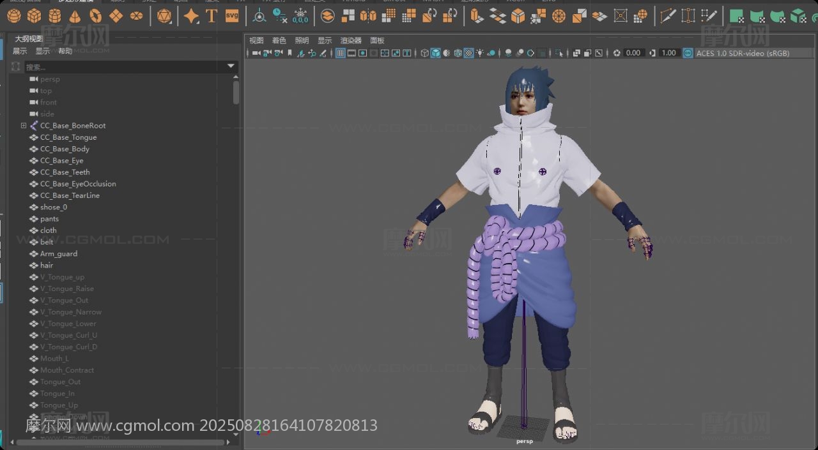Screen dimensions: 818x450
Task: Create a platonic solid from the shelf
Action: (164, 16)
